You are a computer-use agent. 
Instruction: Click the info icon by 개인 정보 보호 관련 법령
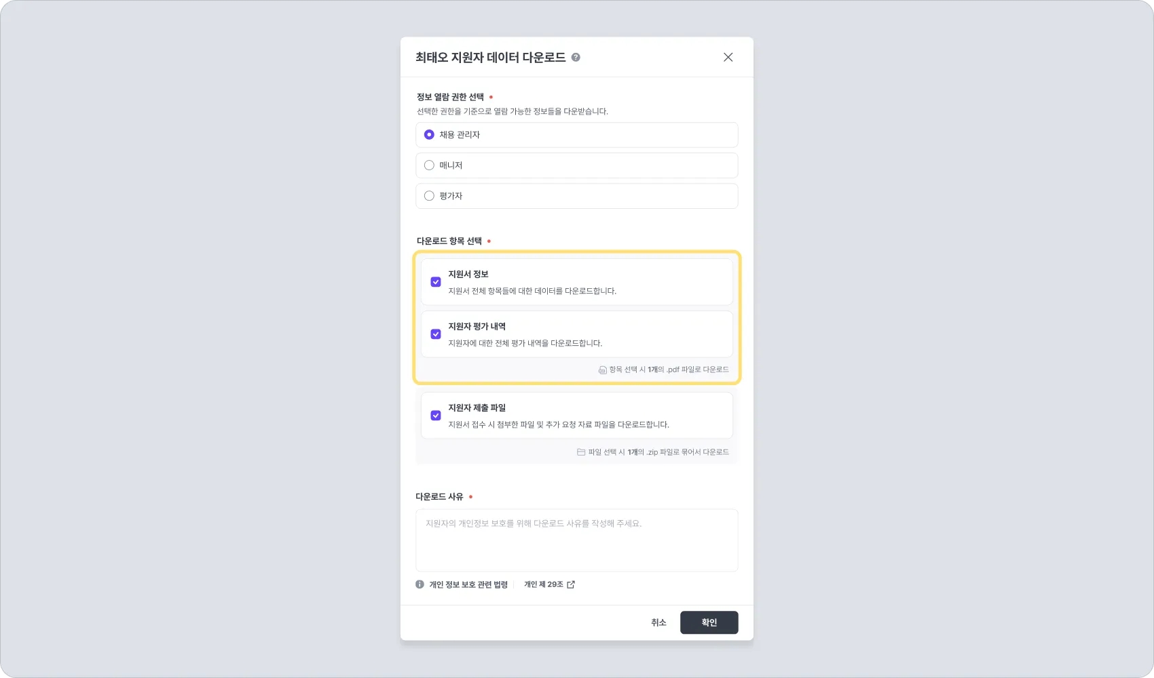[420, 584]
